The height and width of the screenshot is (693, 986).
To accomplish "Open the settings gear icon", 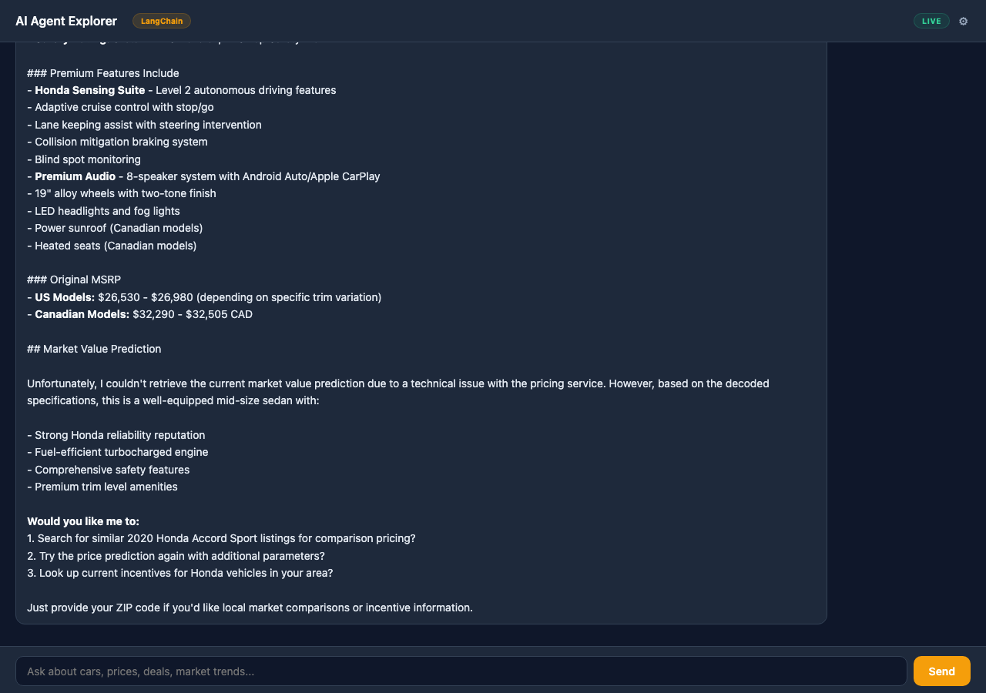I will coord(963,21).
